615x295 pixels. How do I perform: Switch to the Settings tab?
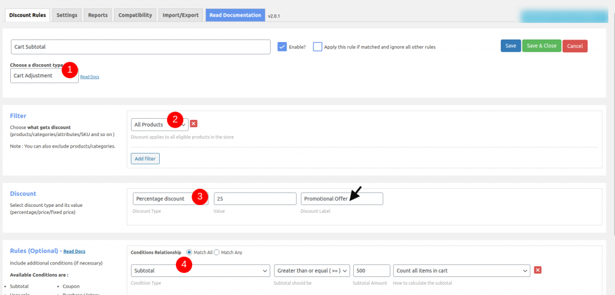click(x=67, y=15)
